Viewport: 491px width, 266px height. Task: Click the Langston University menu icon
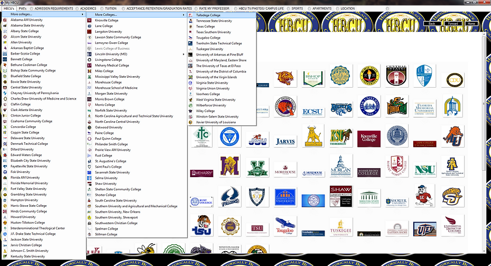point(89,32)
